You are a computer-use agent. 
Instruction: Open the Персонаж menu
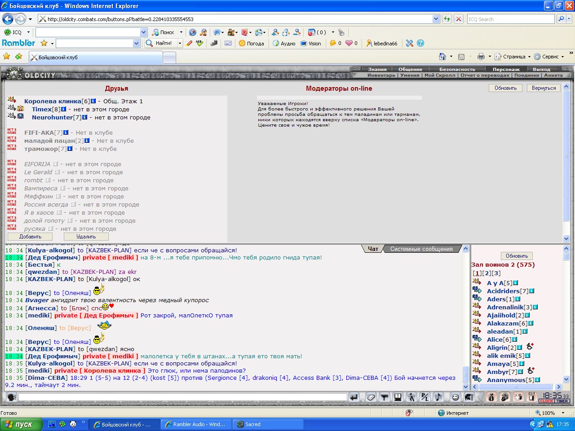pos(506,69)
